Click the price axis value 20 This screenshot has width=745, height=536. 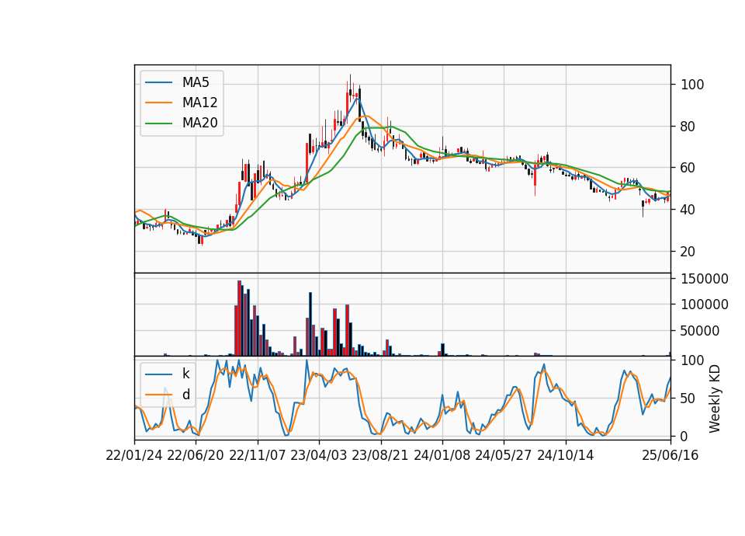coord(688,252)
